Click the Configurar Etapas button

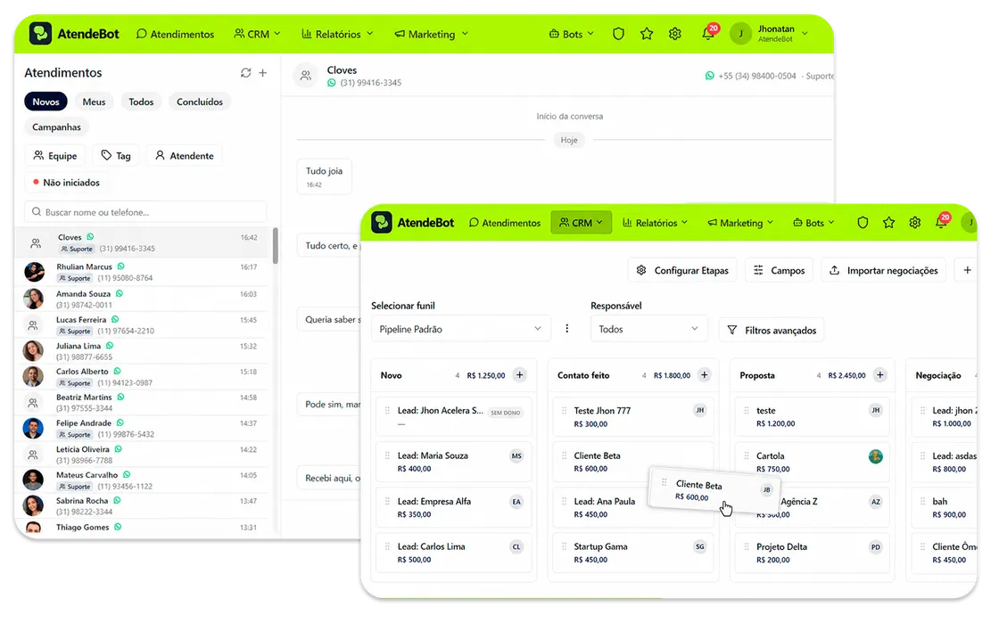(x=682, y=270)
